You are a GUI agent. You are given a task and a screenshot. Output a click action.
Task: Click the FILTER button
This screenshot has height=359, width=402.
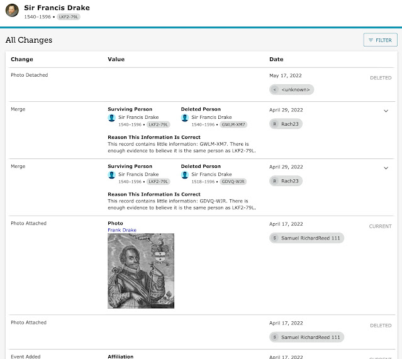[380, 40]
